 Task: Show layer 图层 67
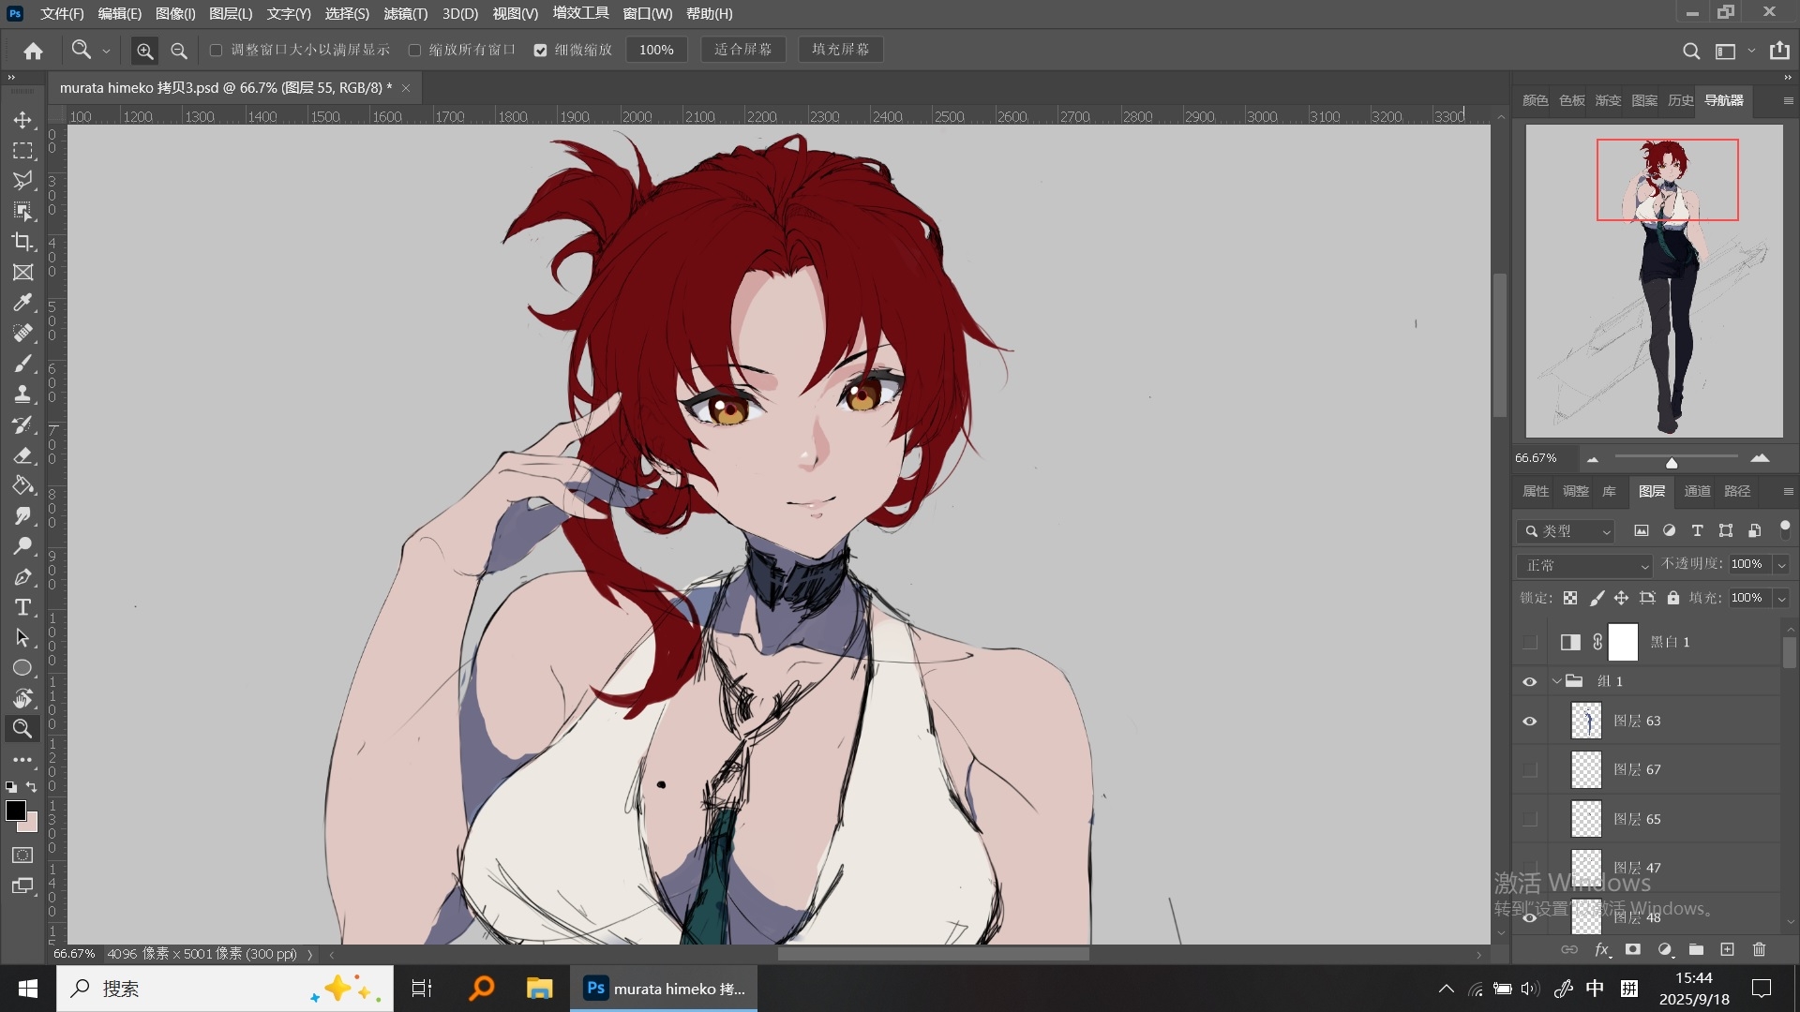pos(1530,769)
